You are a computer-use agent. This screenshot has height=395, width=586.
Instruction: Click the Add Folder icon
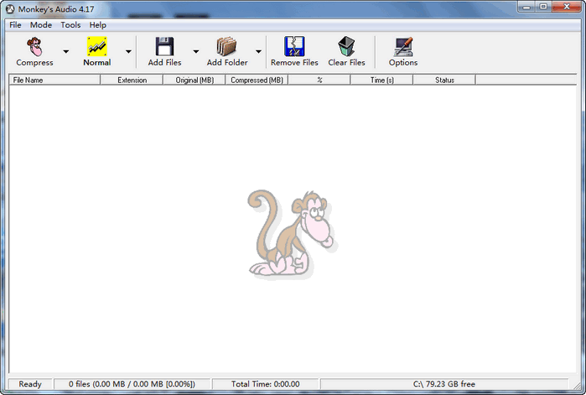pyautogui.click(x=226, y=47)
